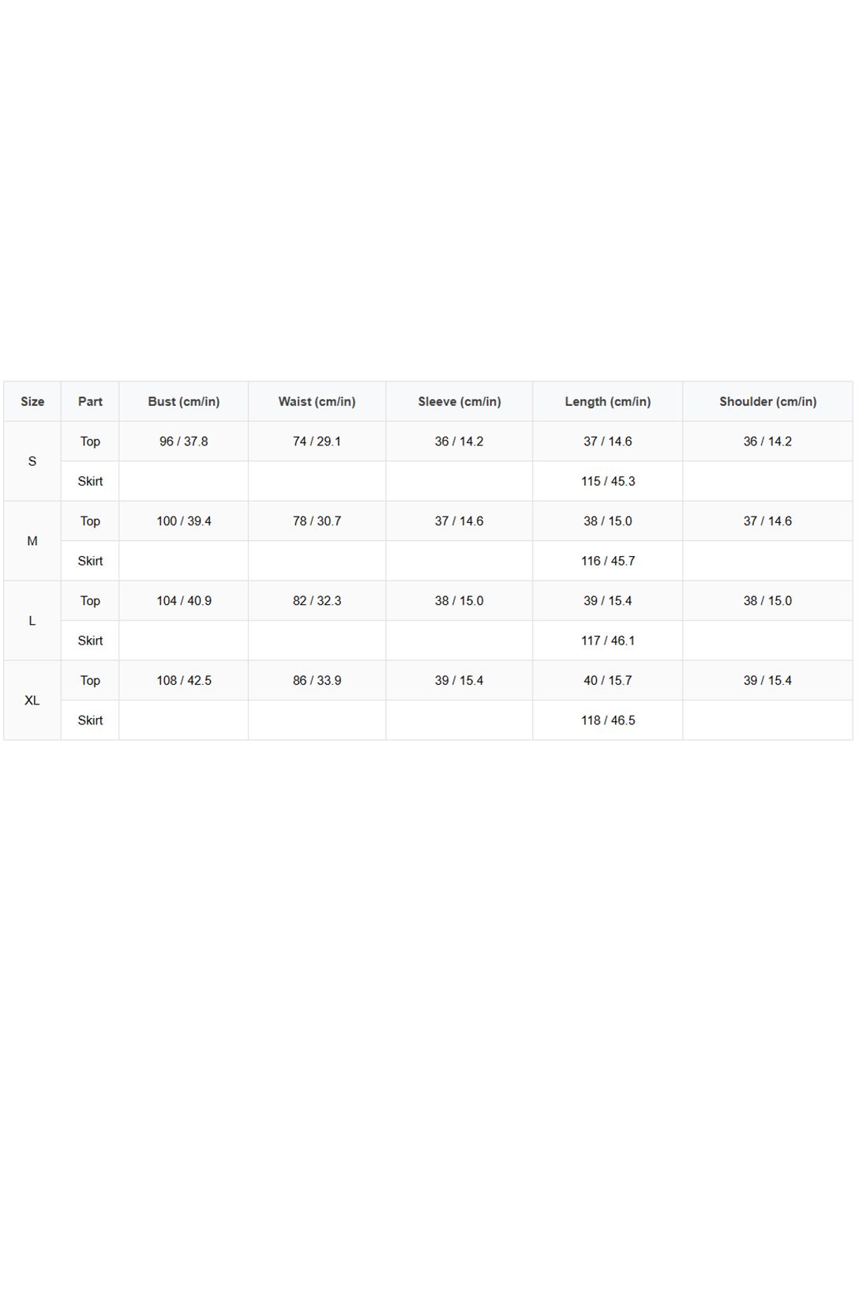Select the Shoulder (cm/in) header
859x1289 pixels.
(x=767, y=401)
